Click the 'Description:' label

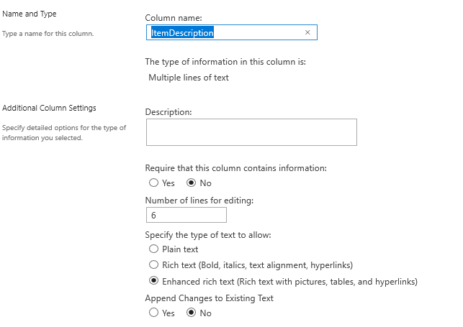[x=168, y=112]
